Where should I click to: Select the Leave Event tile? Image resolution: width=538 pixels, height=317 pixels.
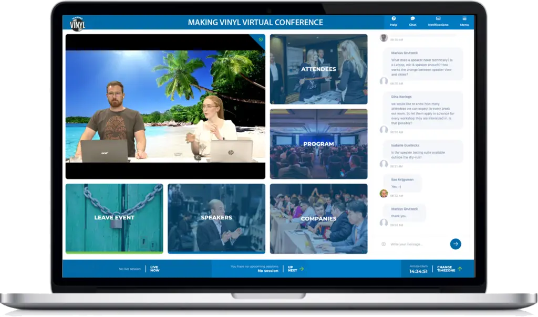pos(114,219)
